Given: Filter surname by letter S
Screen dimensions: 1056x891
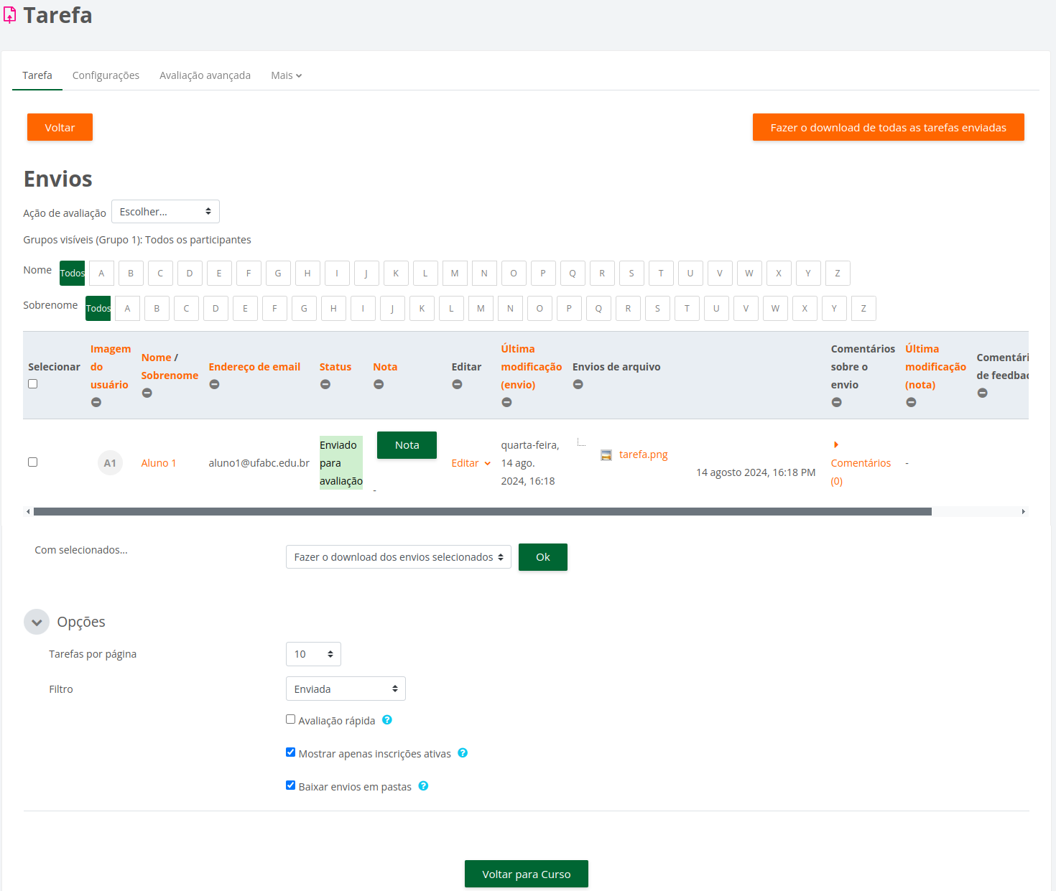Looking at the screenshot, I should 657,308.
